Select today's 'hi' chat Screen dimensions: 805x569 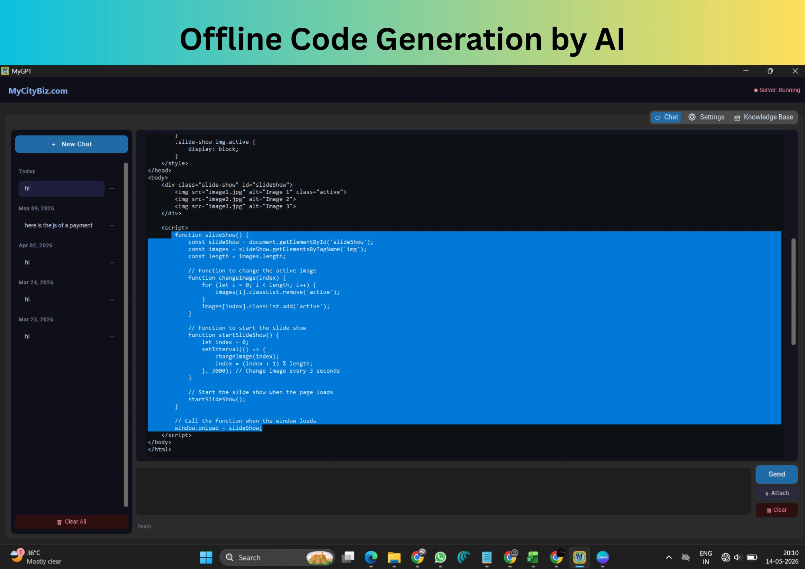(x=61, y=188)
